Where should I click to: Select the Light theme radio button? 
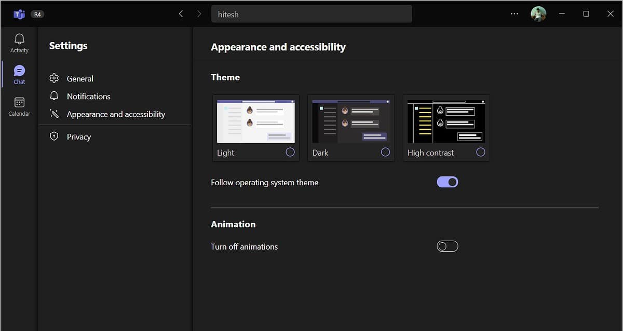point(290,152)
